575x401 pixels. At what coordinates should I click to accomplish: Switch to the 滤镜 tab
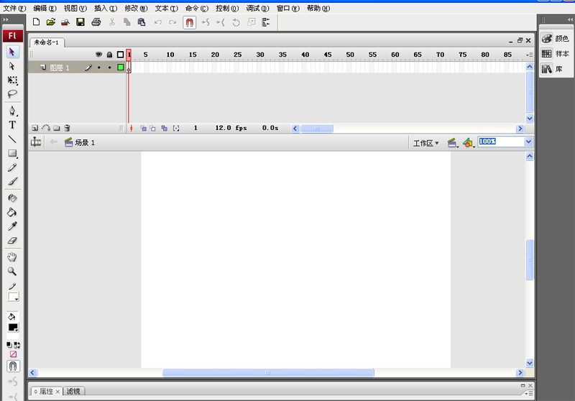coord(74,392)
